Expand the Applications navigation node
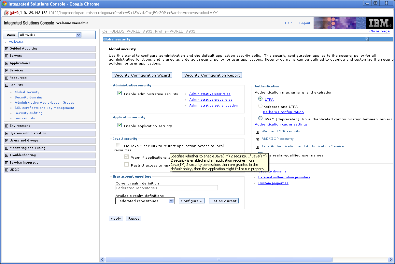The width and height of the screenshot is (395, 264). [7, 63]
